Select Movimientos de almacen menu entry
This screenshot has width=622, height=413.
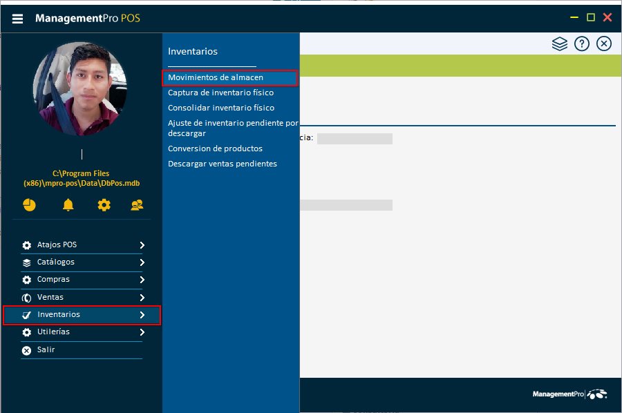216,77
